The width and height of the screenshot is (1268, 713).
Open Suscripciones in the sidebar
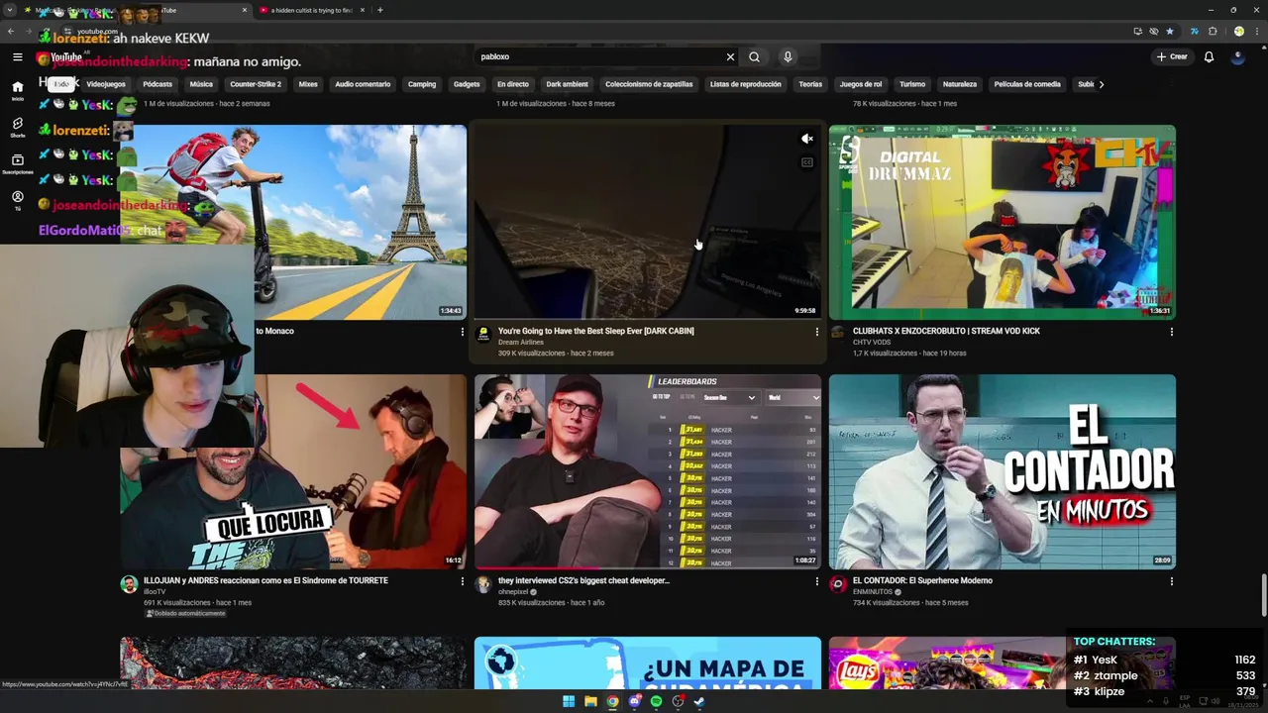pos(17,163)
